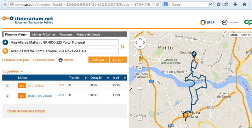Click the printer icon next to Imprimir
Screen dimensions: 252x128
pos(60,60)
